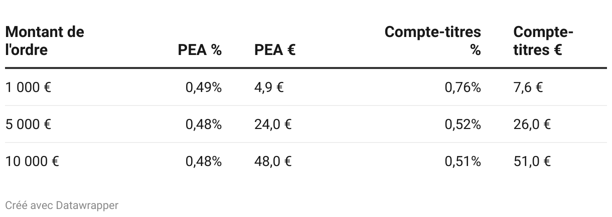
Task: Click the 26,0 € compte-titres cell
Action: pyautogui.click(x=532, y=124)
